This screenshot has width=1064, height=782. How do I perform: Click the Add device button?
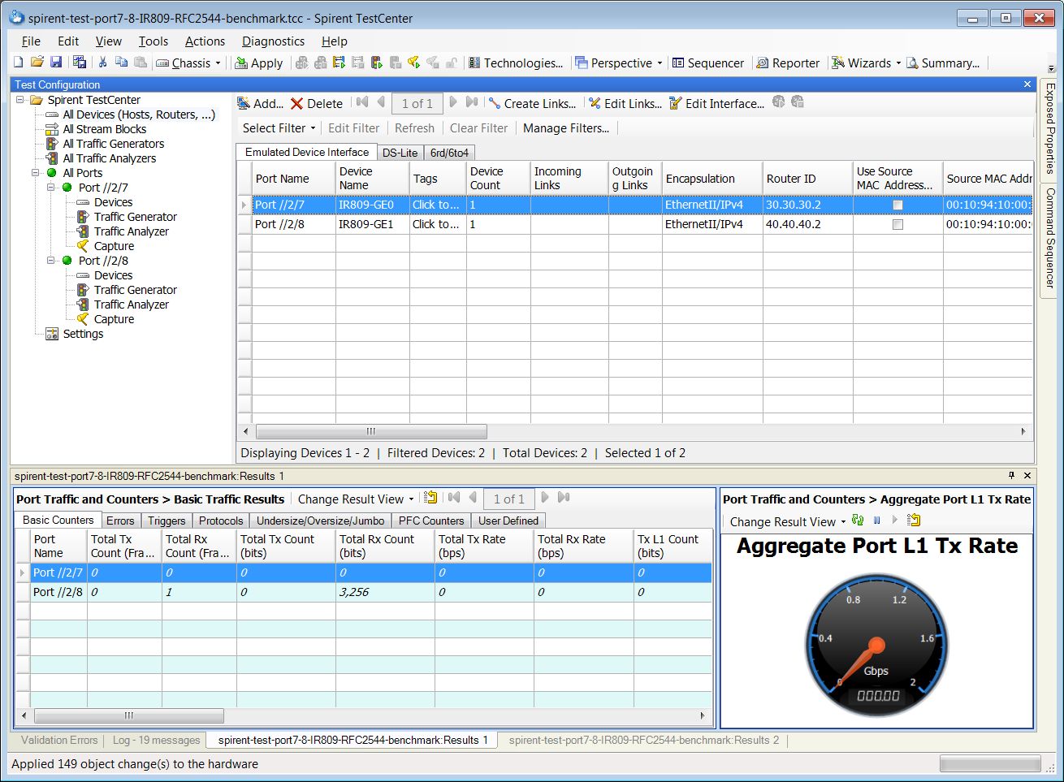[260, 103]
